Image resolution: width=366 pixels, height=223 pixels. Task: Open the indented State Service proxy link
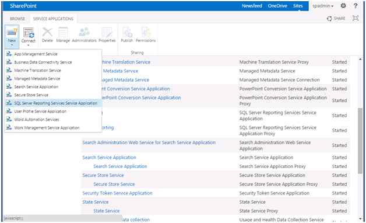pos(107,211)
